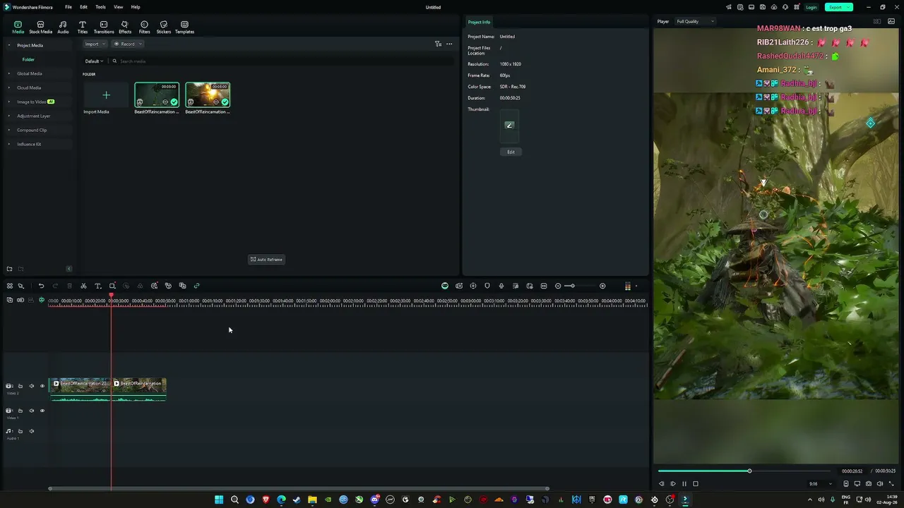Open the Stickers tab
This screenshot has height=508, width=904.
pyautogui.click(x=164, y=28)
